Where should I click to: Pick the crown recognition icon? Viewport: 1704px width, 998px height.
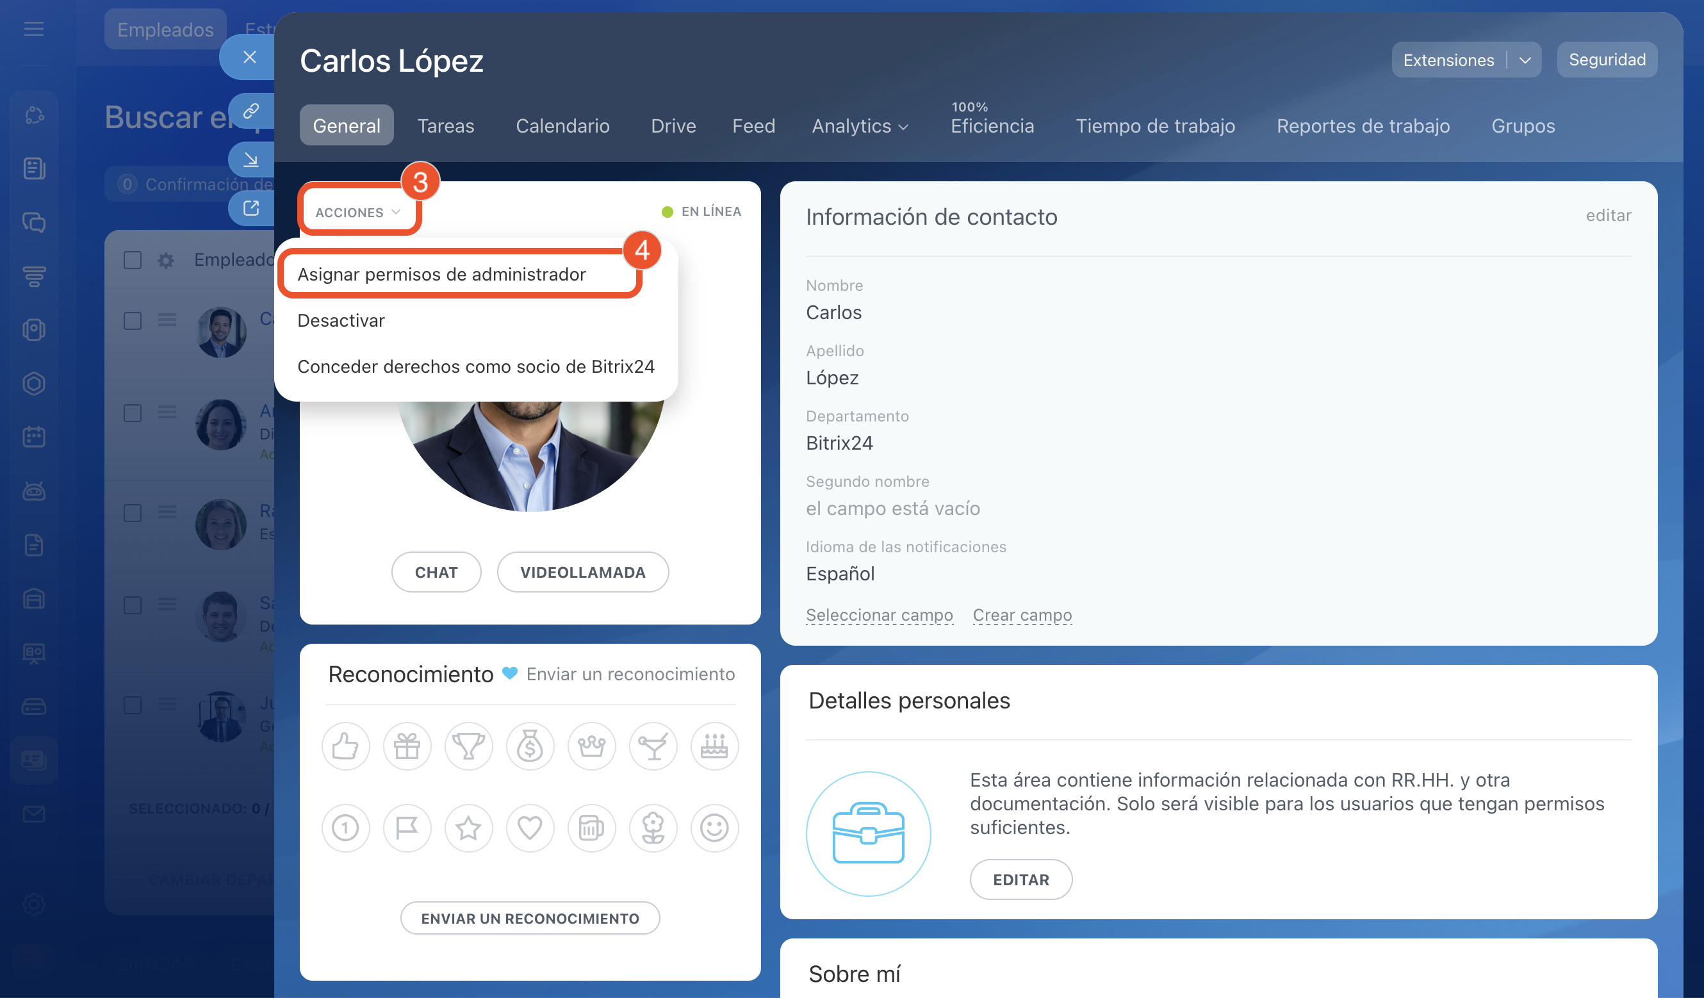pyautogui.click(x=592, y=746)
